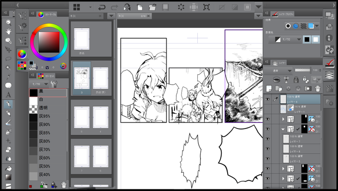The width and height of the screenshot is (338, 191).
Task: Toggle layer color effect blue square
Action: 311,26
